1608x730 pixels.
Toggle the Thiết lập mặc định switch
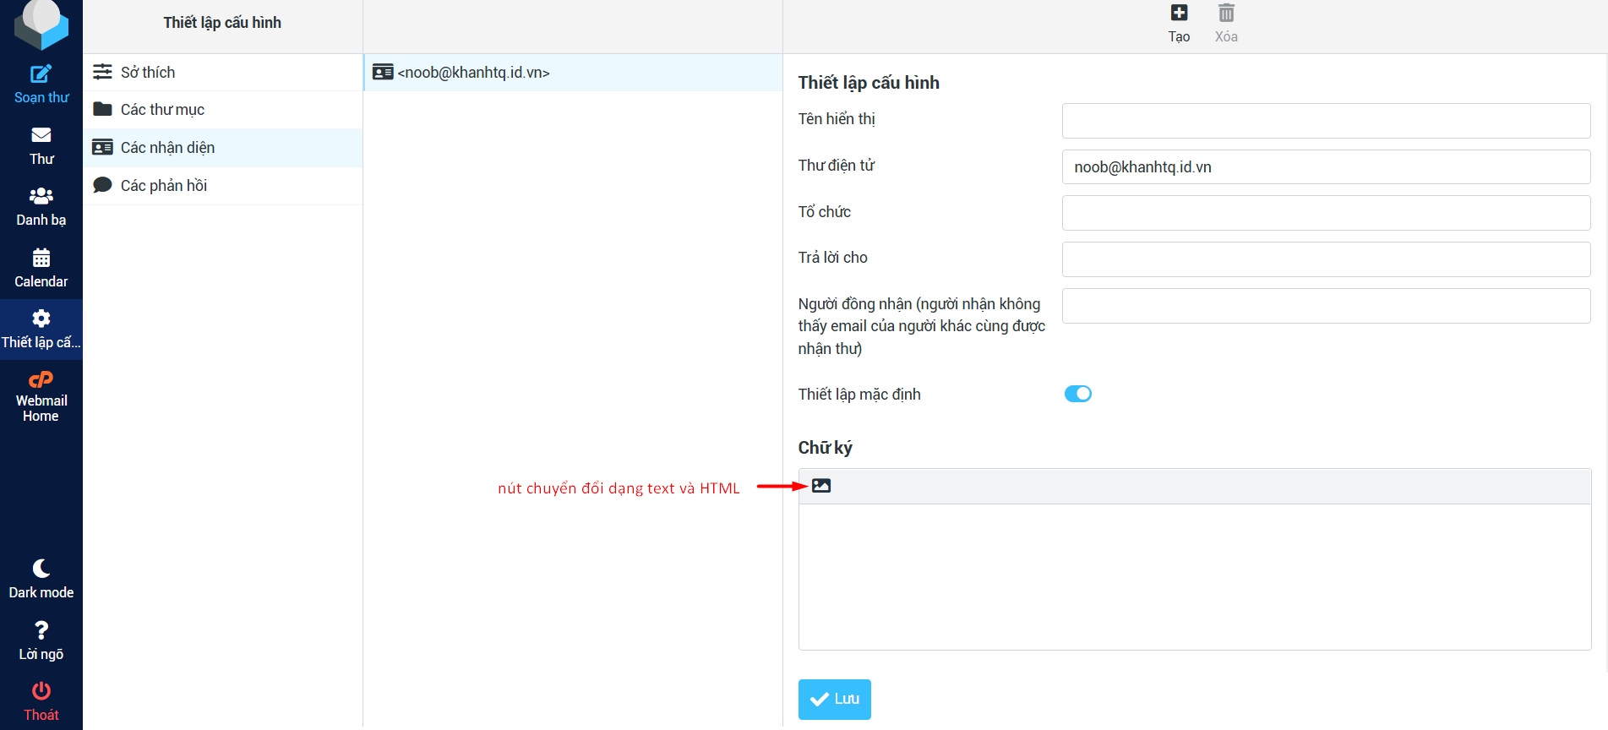[x=1077, y=394]
